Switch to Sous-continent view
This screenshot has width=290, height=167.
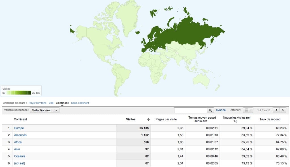click(x=80, y=103)
